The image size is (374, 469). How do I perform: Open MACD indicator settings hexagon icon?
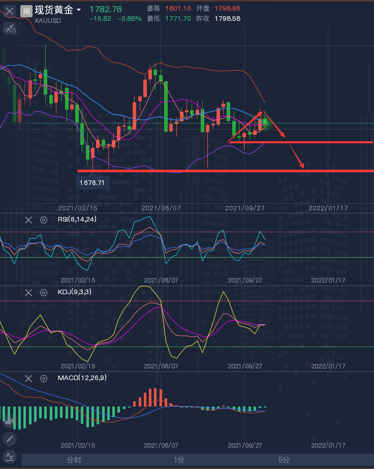coord(44,378)
